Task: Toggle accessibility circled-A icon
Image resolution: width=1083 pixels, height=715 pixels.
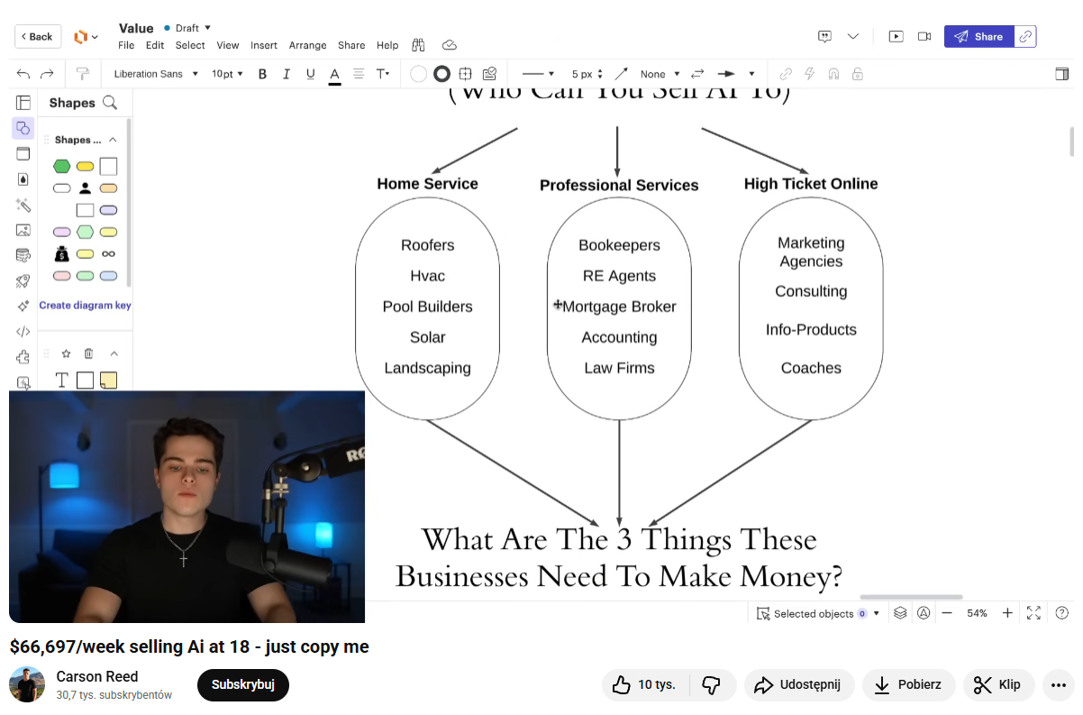Action: [924, 613]
